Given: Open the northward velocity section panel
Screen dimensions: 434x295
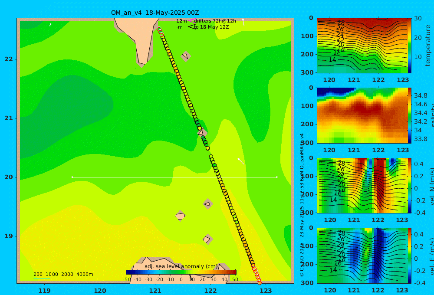Looking at the screenshot, I should pos(362,185).
